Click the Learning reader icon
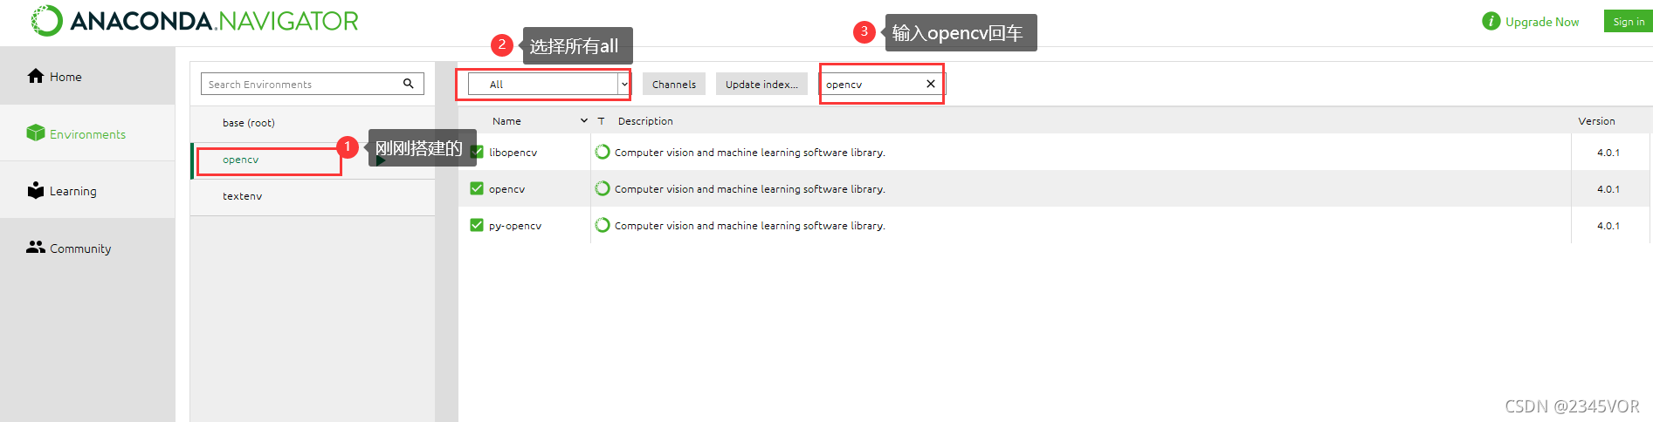This screenshot has height=422, width=1653. pos(36,190)
